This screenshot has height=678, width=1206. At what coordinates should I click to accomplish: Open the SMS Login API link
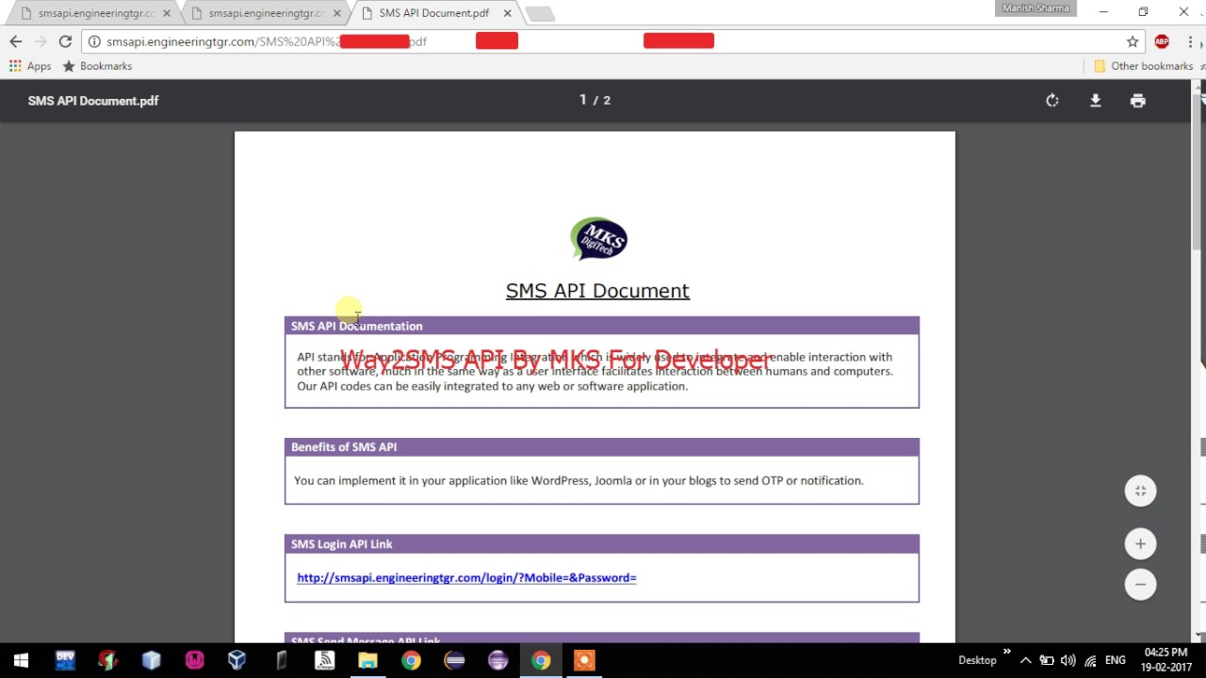pos(466,578)
